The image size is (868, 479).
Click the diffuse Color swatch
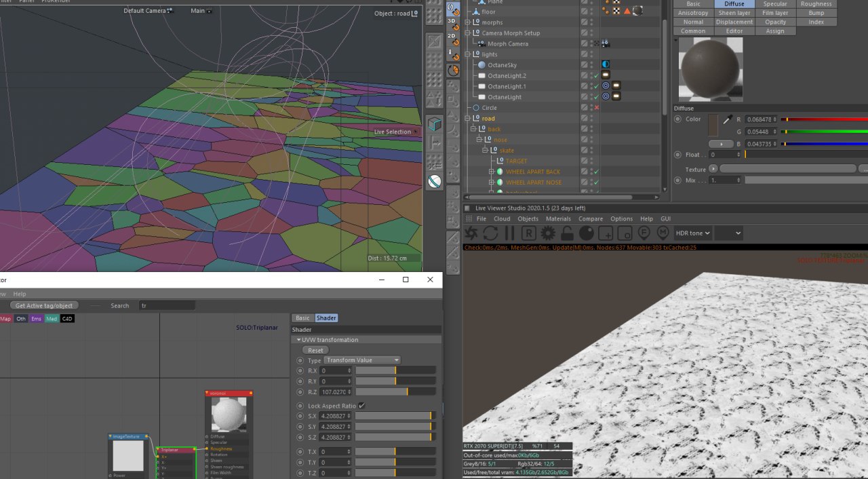(x=713, y=125)
